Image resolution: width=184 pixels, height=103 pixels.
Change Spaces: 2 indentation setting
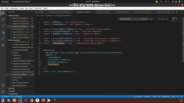pos(147,96)
